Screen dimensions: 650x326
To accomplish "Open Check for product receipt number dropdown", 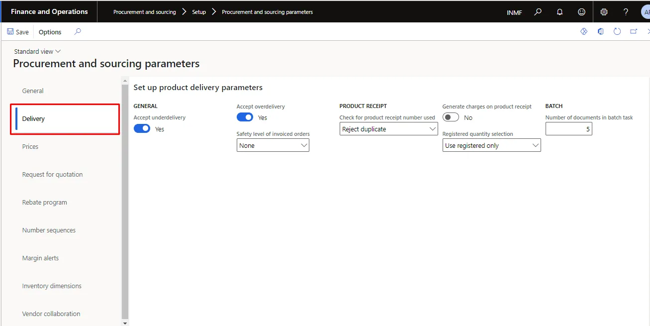I will (388, 129).
